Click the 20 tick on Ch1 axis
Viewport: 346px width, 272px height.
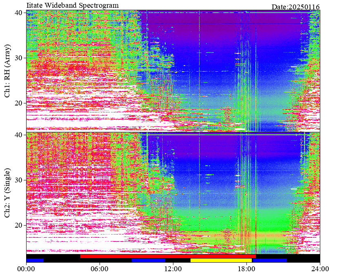click(x=18, y=103)
